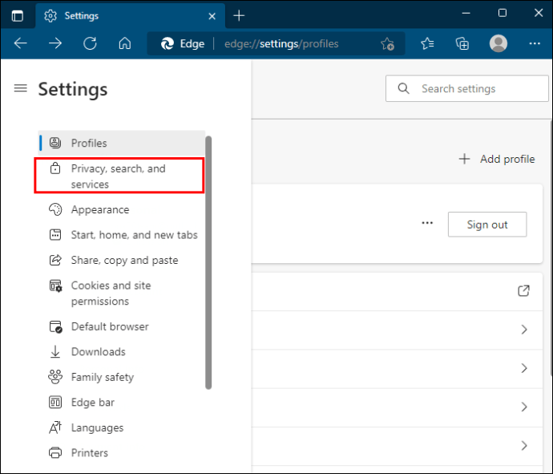Click the browser Back arrow
The width and height of the screenshot is (553, 474).
21,44
